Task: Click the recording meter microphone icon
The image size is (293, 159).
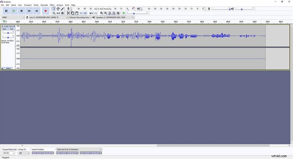Action: coord(68,8)
